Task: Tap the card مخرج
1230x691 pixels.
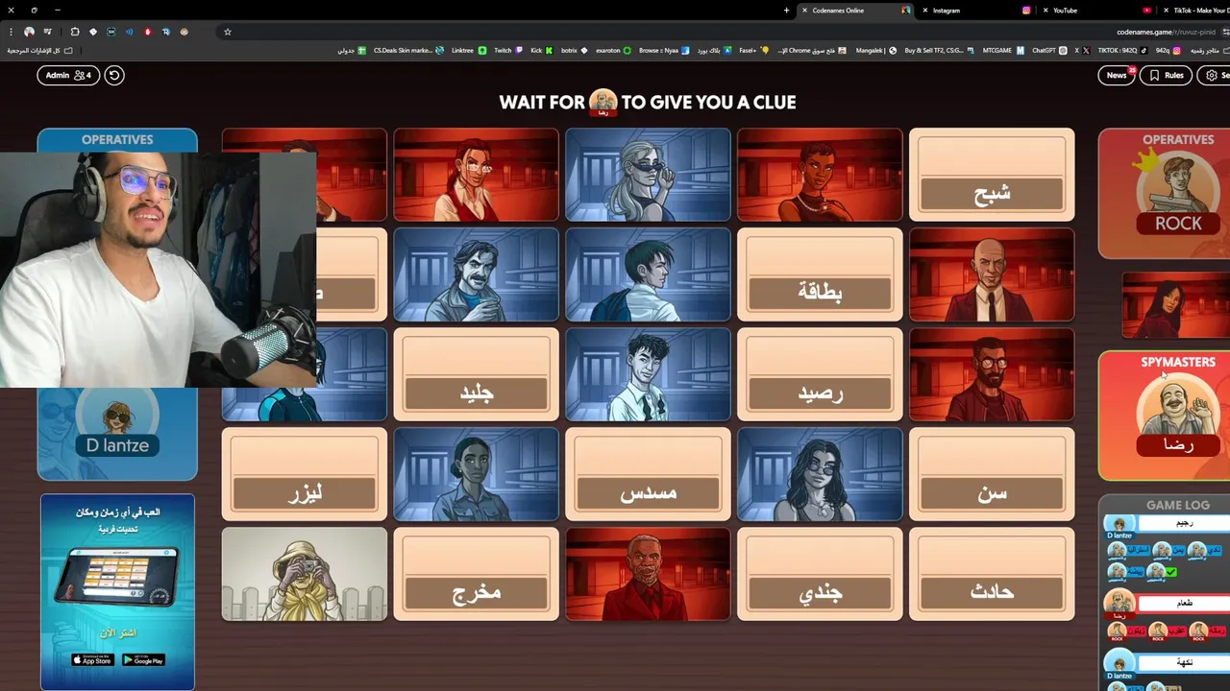Action: click(476, 574)
